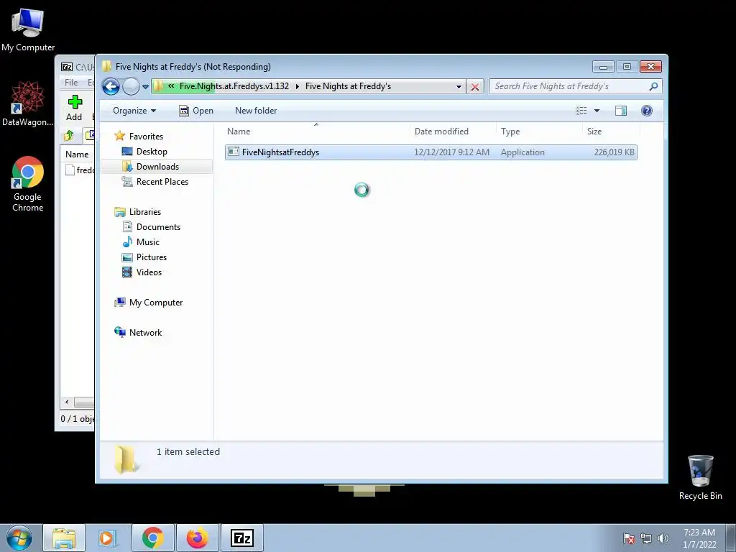This screenshot has height=552, width=736.
Task: Open File menu in 7-Zip window
Action: tap(71, 83)
